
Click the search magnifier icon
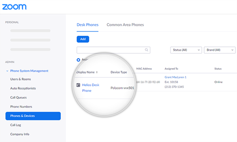click(147, 50)
